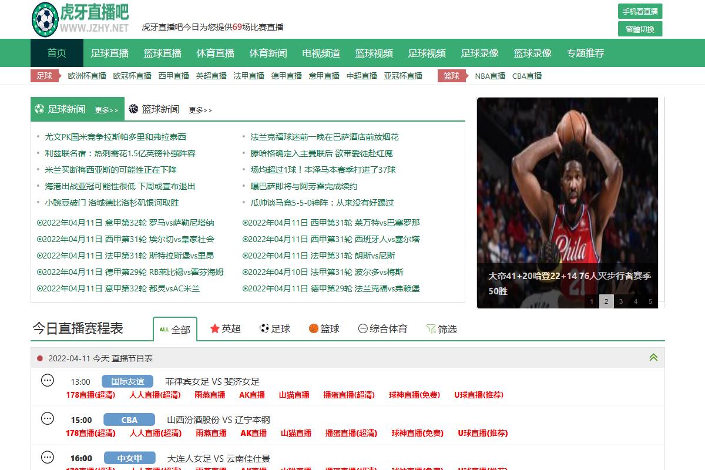
Task: Click the 繁體切換 button
Action: pos(640,29)
